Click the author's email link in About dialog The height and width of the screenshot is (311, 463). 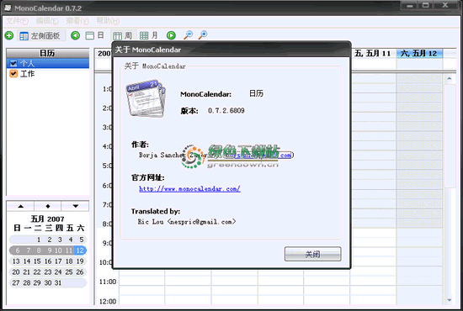(258, 155)
